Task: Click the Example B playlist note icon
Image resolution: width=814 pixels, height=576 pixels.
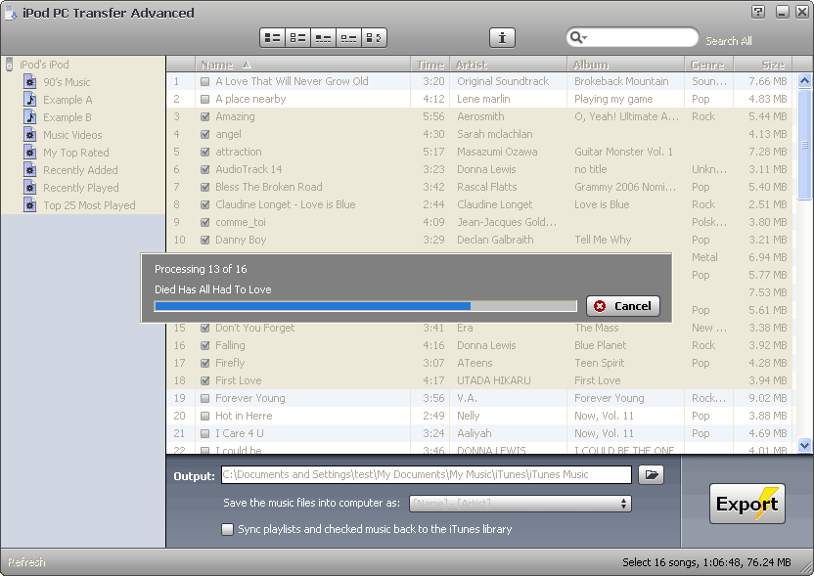Action: 30,117
